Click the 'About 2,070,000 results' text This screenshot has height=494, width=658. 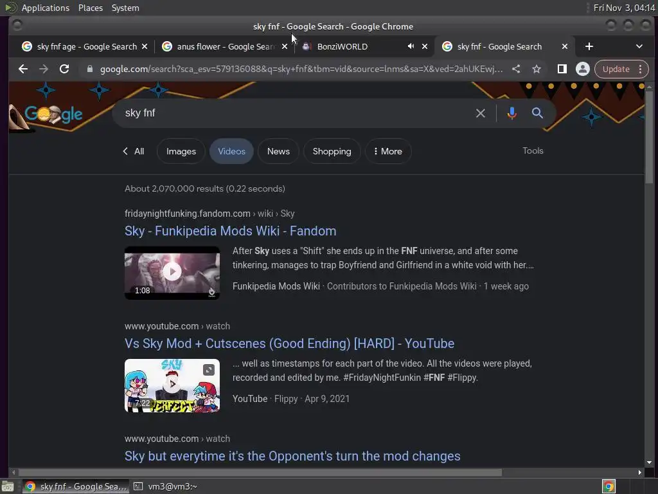[205, 188]
